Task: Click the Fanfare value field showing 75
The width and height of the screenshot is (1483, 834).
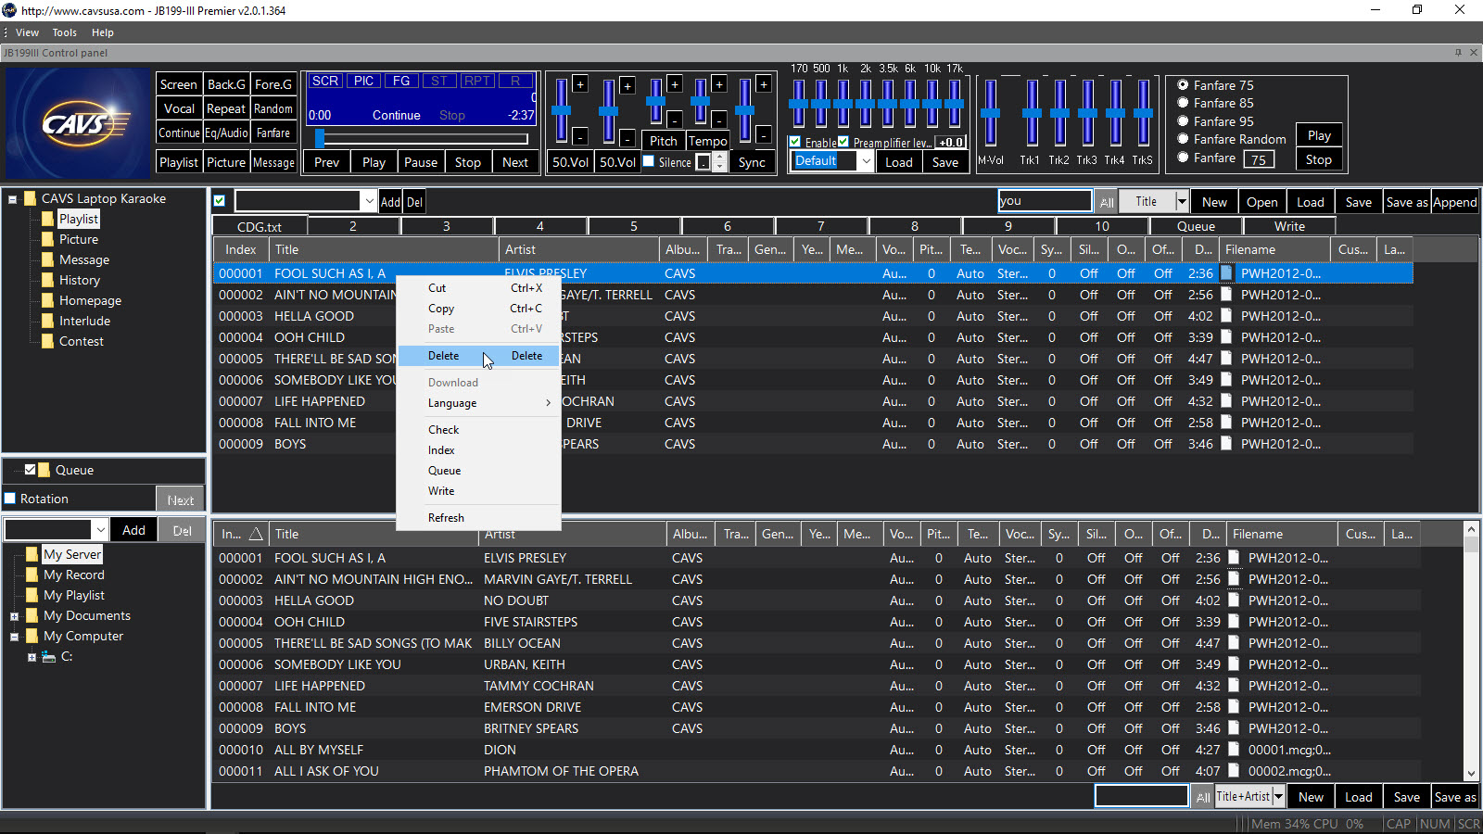Action: 1259,159
